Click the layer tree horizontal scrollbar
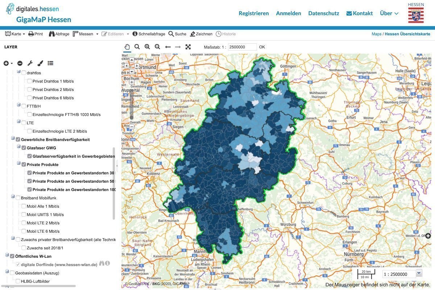Image resolution: width=435 pixels, height=290 pixels. click(x=38, y=286)
